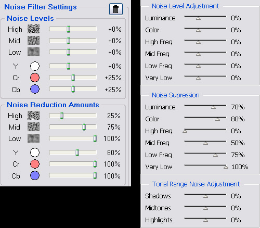Click the Cr slider handle at +25% in Noise Levels
260x228 pixels.
click(x=73, y=78)
